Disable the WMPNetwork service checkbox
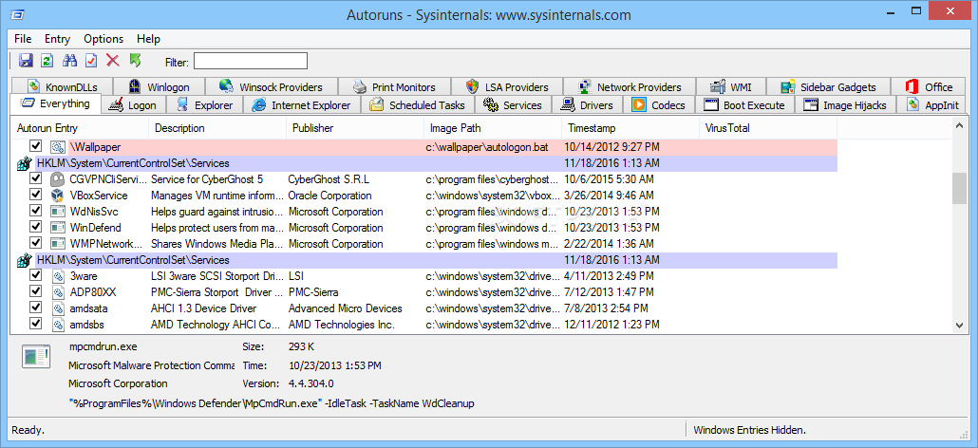 click(35, 243)
